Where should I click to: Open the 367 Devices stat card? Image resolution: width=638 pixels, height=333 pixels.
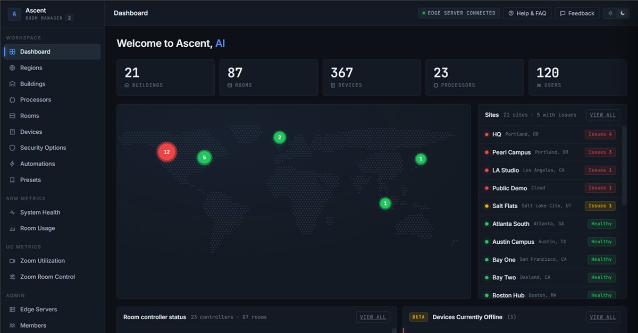pos(372,78)
